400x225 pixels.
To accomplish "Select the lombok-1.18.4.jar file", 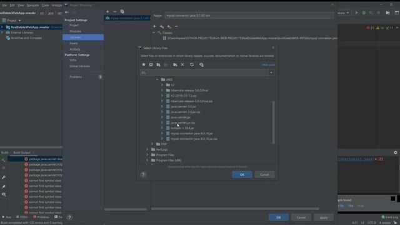I will point(182,128).
